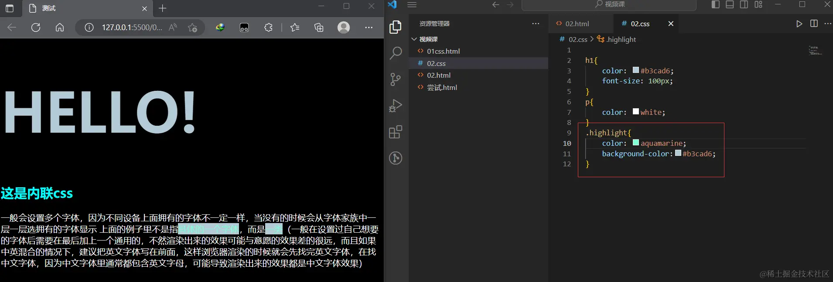This screenshot has height=282, width=833.
Task: Open the aquamarine color swatch on line 10
Action: [x=636, y=142]
